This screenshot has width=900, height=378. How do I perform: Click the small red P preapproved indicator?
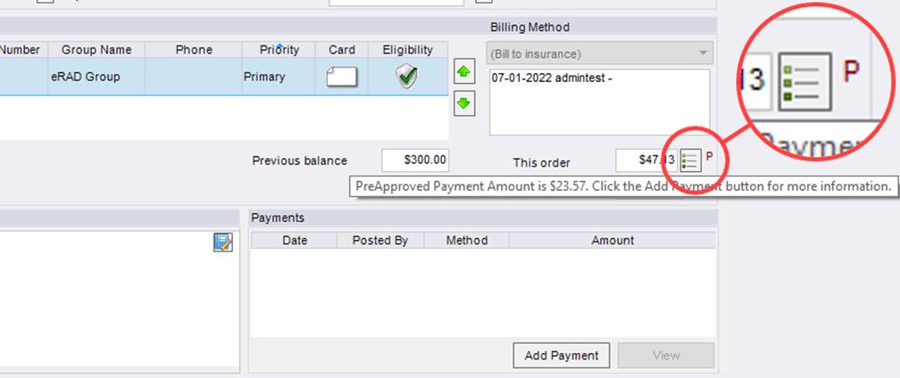[x=710, y=158]
